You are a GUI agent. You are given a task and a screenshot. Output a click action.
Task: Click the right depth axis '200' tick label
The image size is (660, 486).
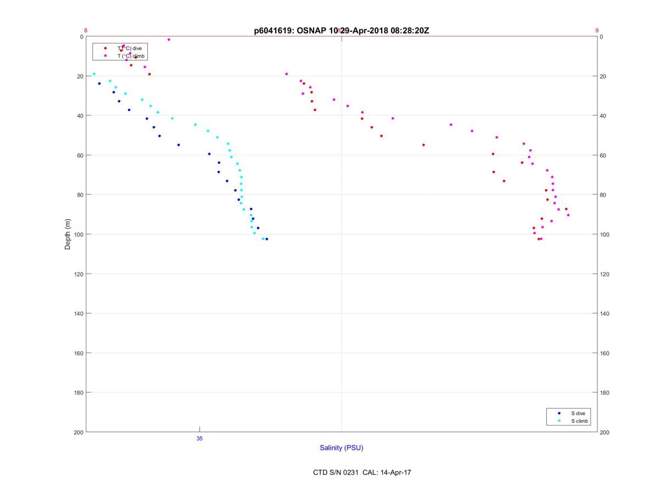pos(605,433)
